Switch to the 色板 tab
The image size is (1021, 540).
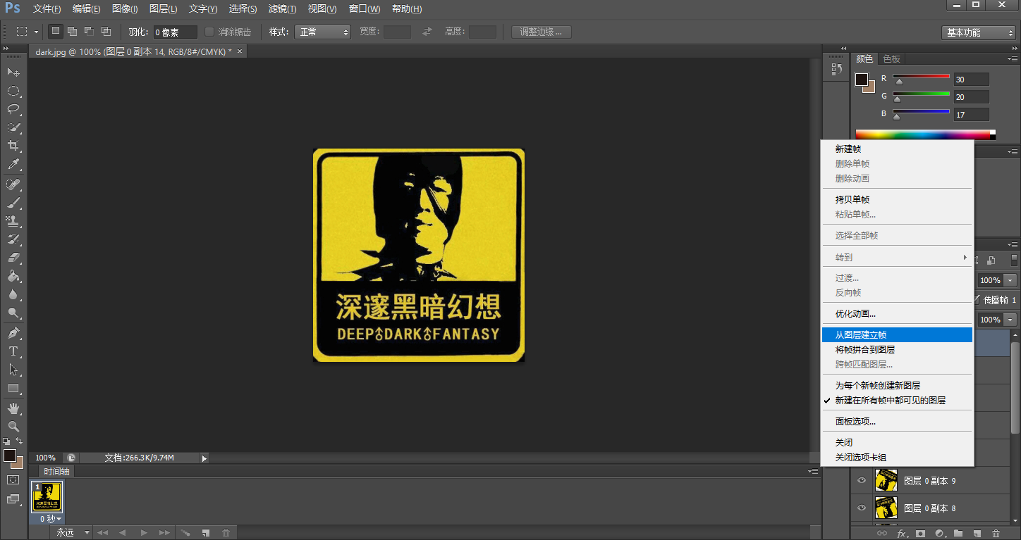[891, 59]
